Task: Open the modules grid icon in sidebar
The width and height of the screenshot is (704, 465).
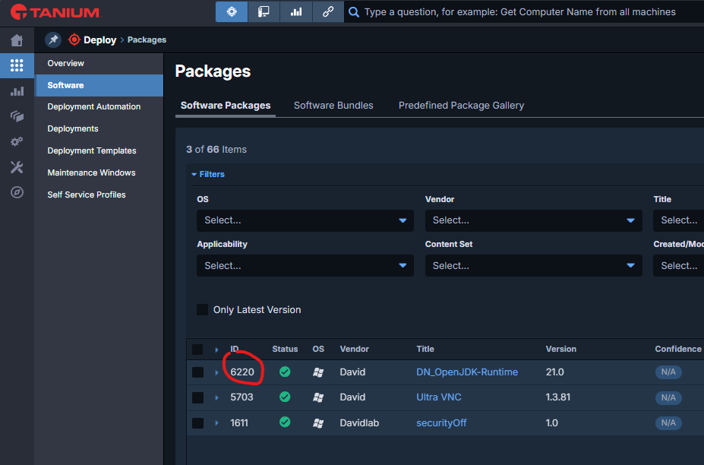Action: coord(17,66)
